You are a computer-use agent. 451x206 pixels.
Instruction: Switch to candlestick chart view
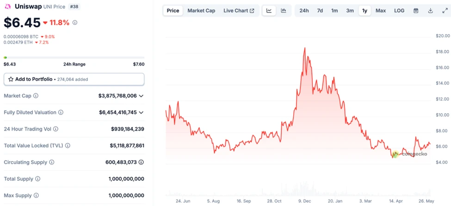coord(284,11)
